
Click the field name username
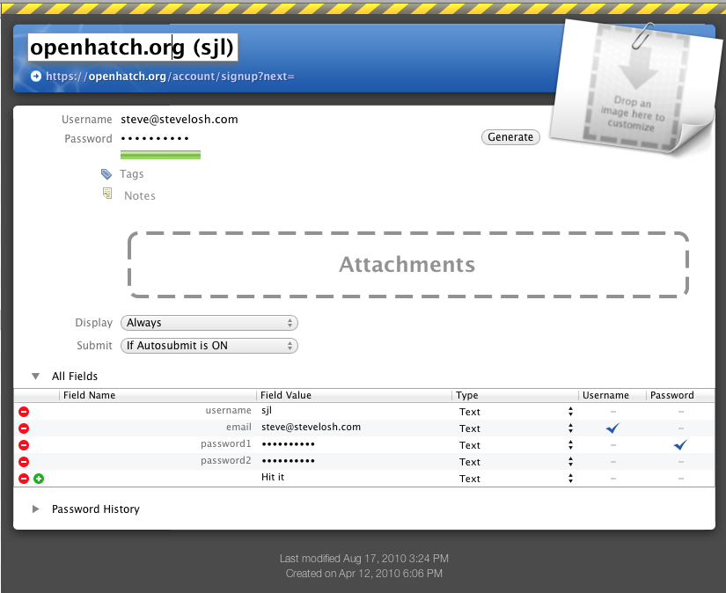pyautogui.click(x=228, y=411)
